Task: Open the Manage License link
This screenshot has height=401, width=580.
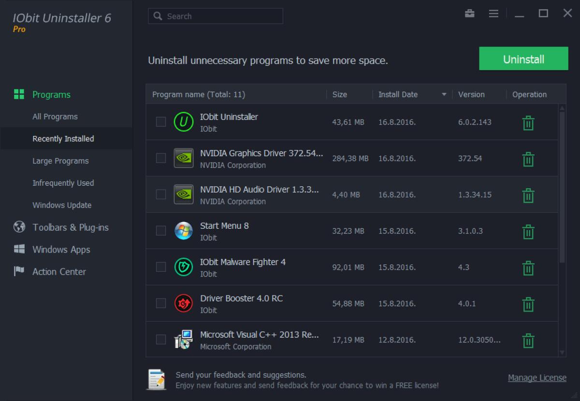Action: pyautogui.click(x=537, y=378)
